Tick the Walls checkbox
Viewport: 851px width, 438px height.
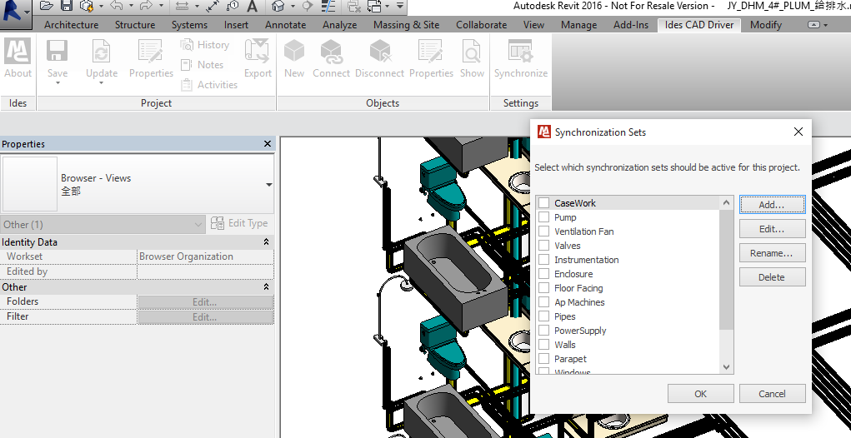(543, 344)
